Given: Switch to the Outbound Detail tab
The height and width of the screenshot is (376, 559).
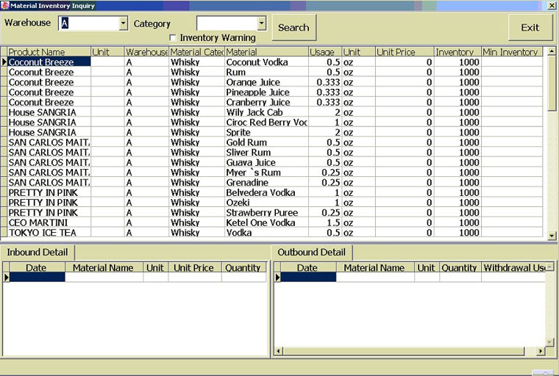Looking at the screenshot, I should click(x=311, y=253).
